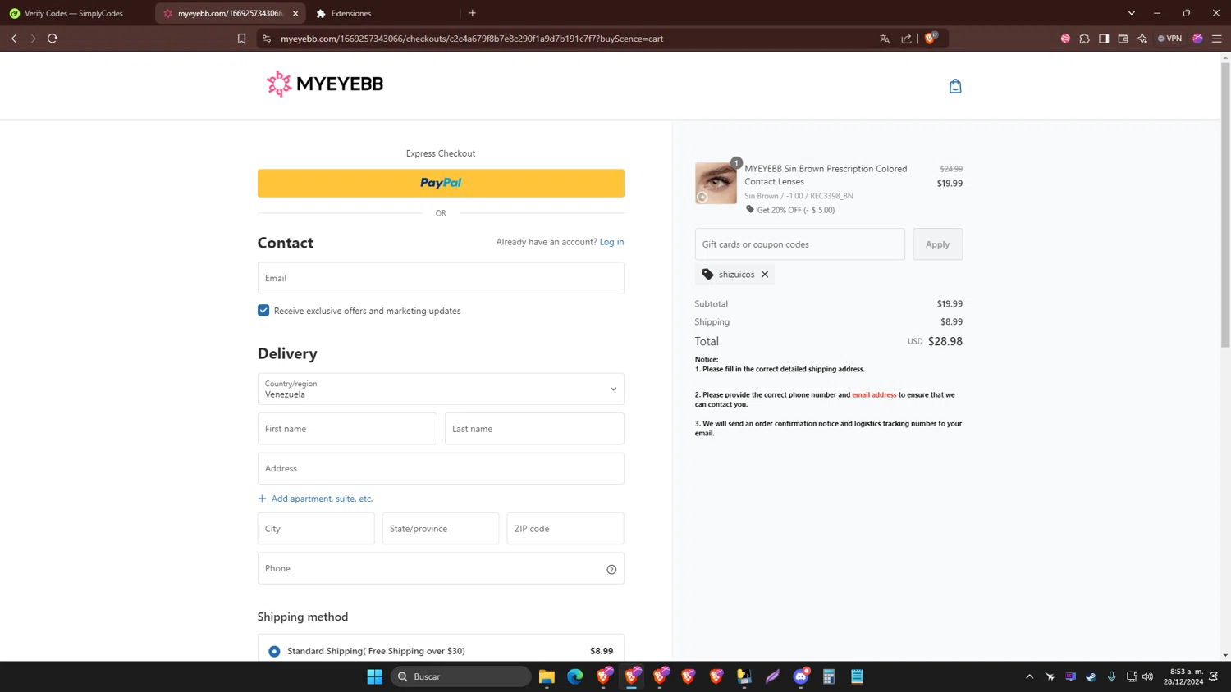This screenshot has width=1231, height=692.
Task: Open Microsoft Edge from taskbar
Action: pos(574,676)
